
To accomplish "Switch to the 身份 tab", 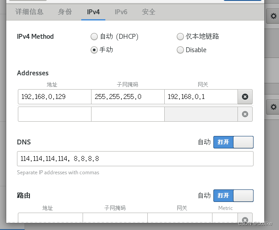I will [x=65, y=12].
